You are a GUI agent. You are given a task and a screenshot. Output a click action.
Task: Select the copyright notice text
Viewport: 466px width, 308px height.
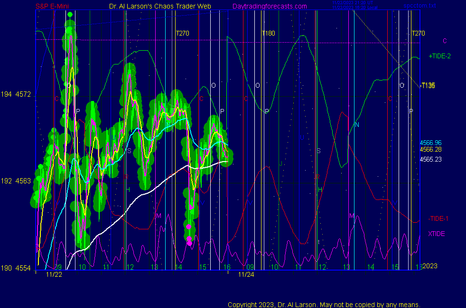pos(324,305)
